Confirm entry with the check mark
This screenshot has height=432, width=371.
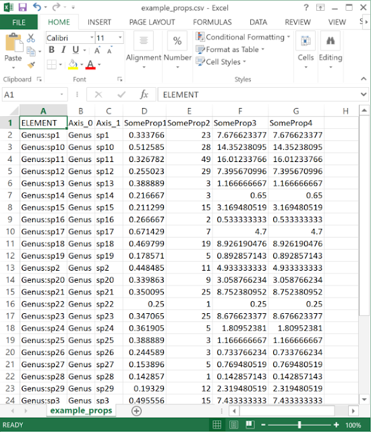click(121, 94)
